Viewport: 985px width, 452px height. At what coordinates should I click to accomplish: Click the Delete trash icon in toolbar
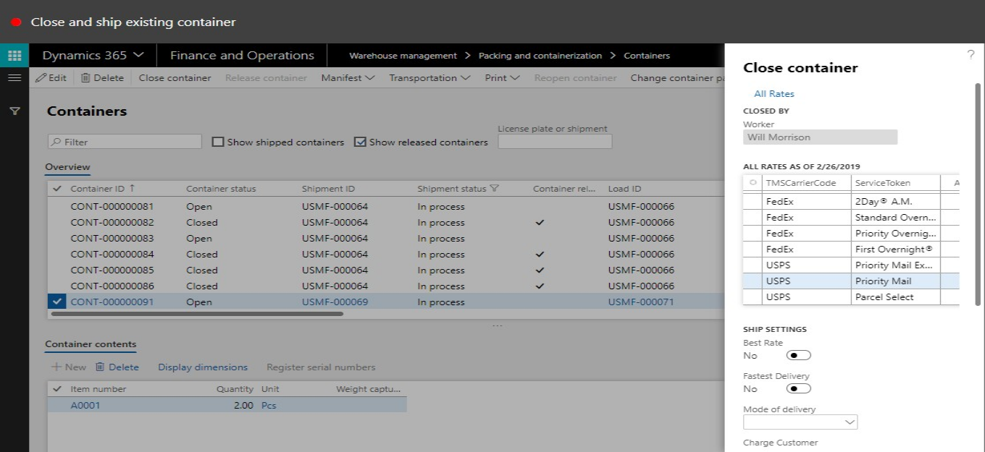pyautogui.click(x=85, y=78)
